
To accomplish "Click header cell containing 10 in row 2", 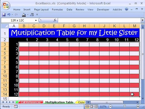I will (x=114, y=40).
